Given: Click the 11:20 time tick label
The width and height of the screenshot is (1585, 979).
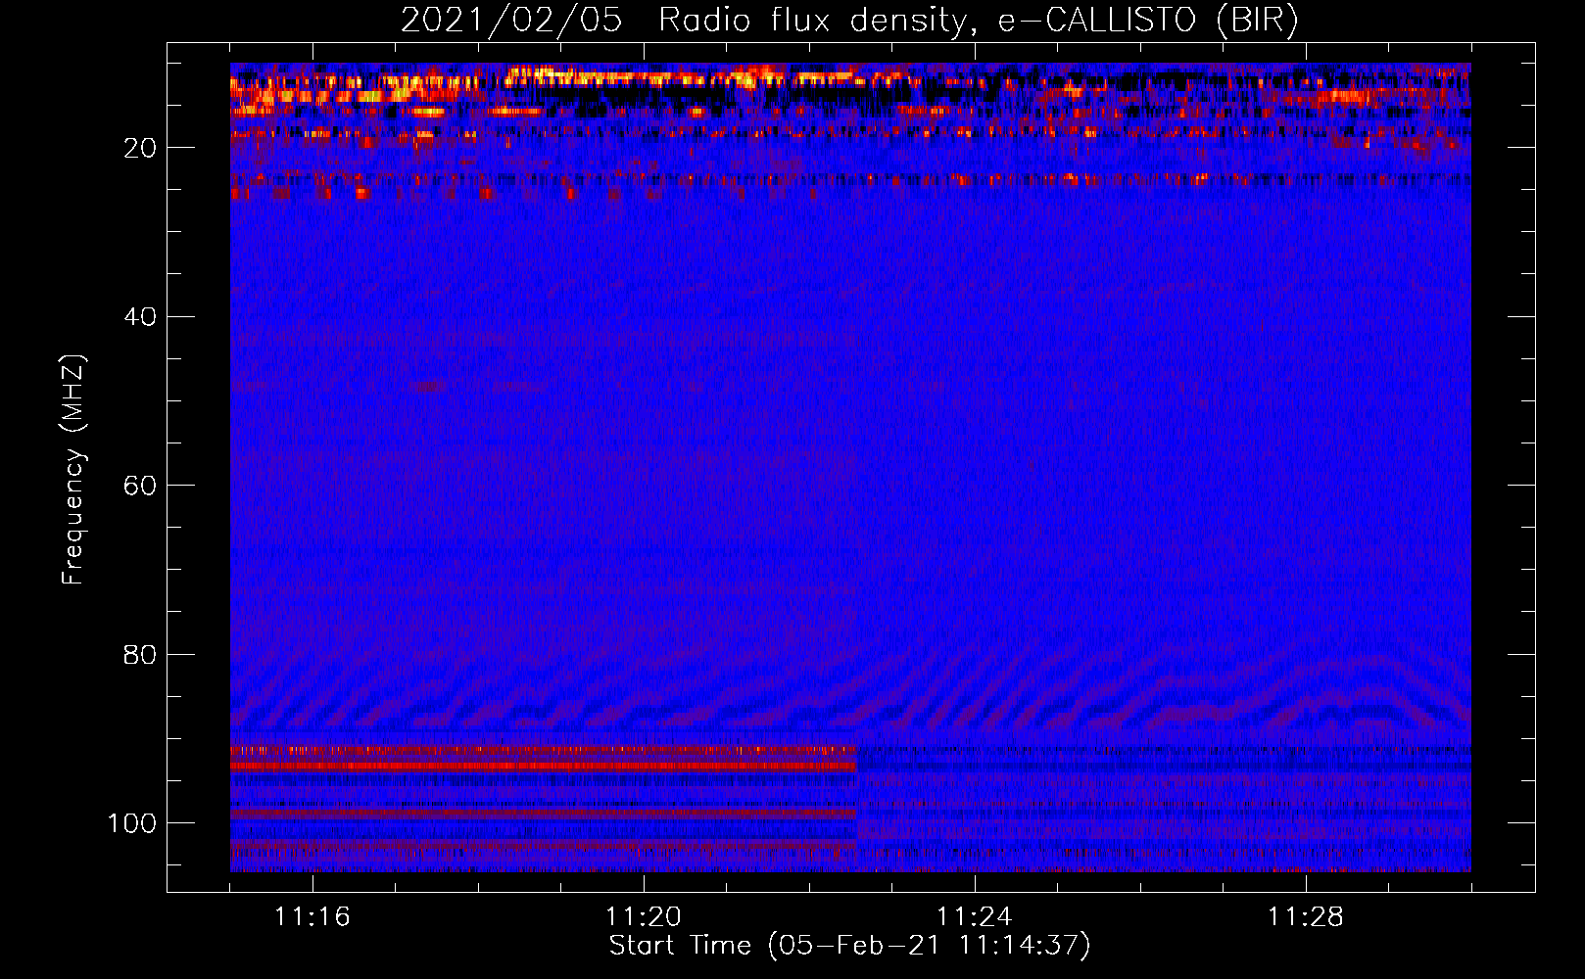Looking at the screenshot, I should [644, 917].
